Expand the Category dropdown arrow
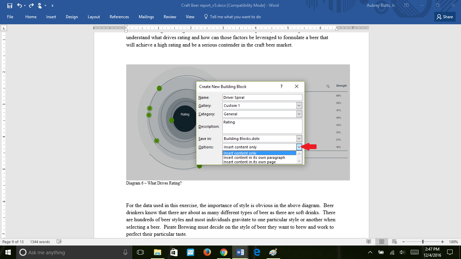The width and height of the screenshot is (461, 259). 299,114
